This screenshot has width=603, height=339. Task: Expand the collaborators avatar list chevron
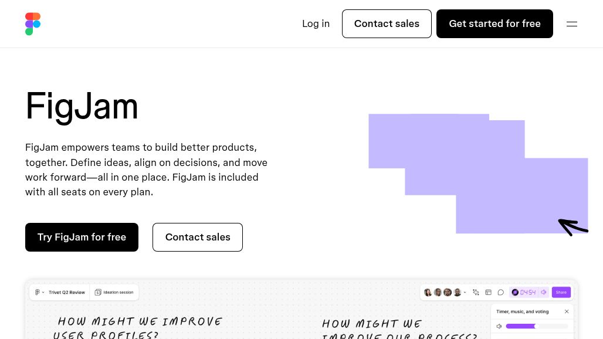[465, 292]
